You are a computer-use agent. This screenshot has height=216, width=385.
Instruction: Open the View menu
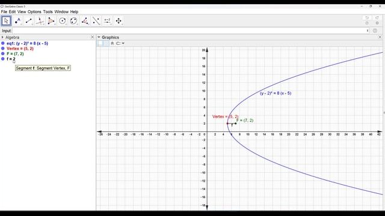22,12
